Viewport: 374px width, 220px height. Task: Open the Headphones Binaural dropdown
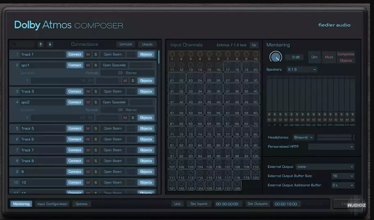[x=303, y=137]
